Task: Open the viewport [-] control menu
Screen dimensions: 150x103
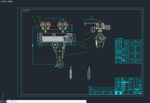Action: (x=1, y=1)
